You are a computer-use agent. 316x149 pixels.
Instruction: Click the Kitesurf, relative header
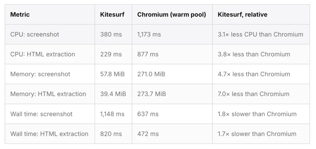243,15
